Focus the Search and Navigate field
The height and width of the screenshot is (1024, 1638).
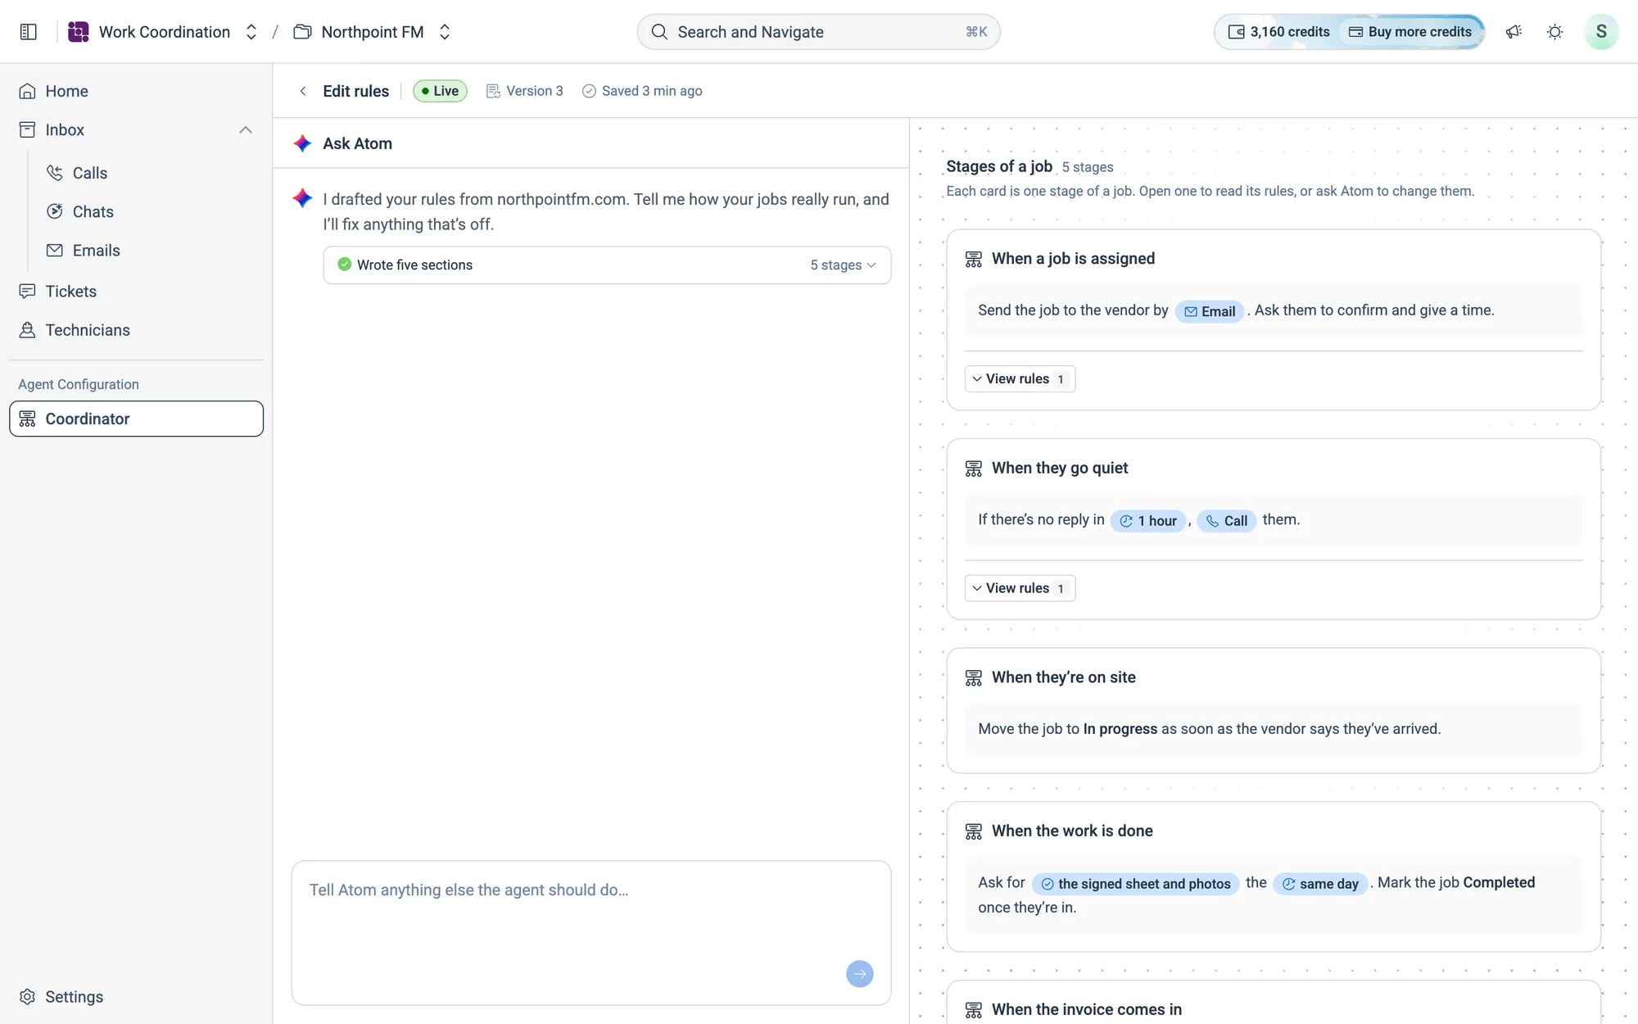coord(818,32)
